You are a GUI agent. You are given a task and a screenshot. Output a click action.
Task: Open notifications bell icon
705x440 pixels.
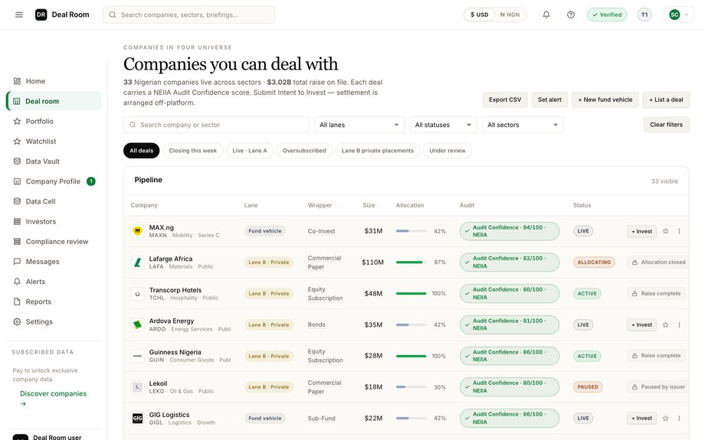click(x=546, y=15)
